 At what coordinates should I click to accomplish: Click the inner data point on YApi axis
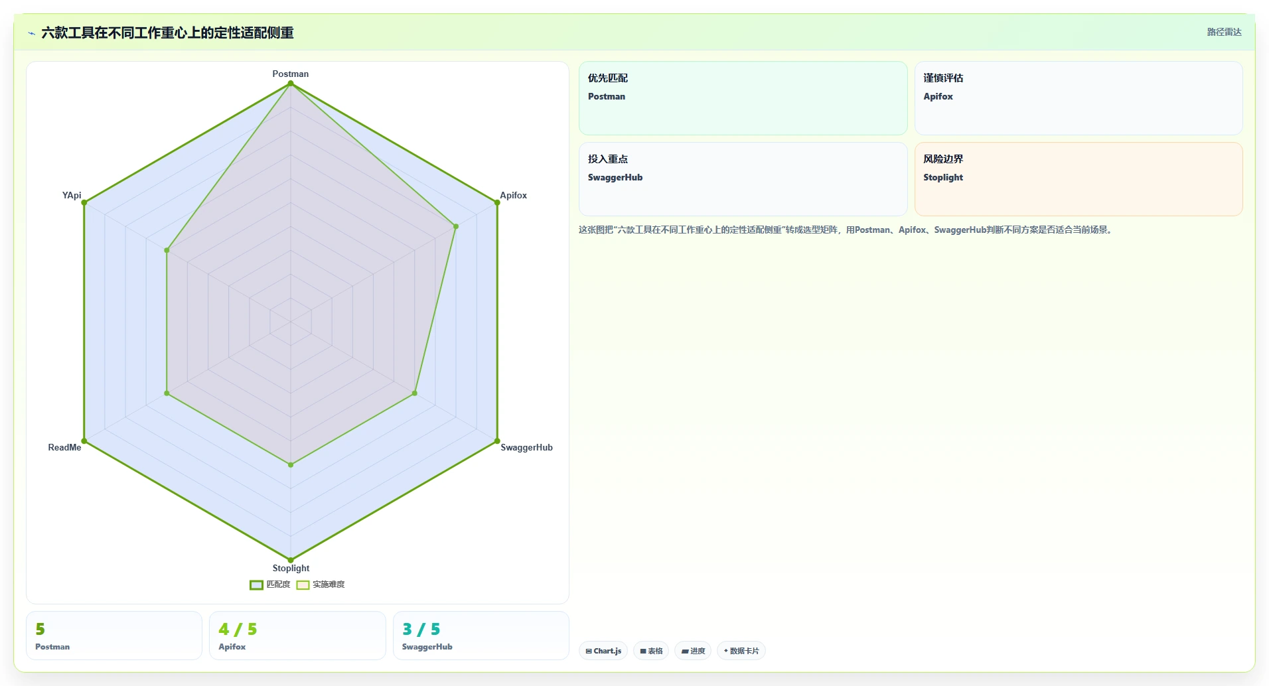click(167, 250)
